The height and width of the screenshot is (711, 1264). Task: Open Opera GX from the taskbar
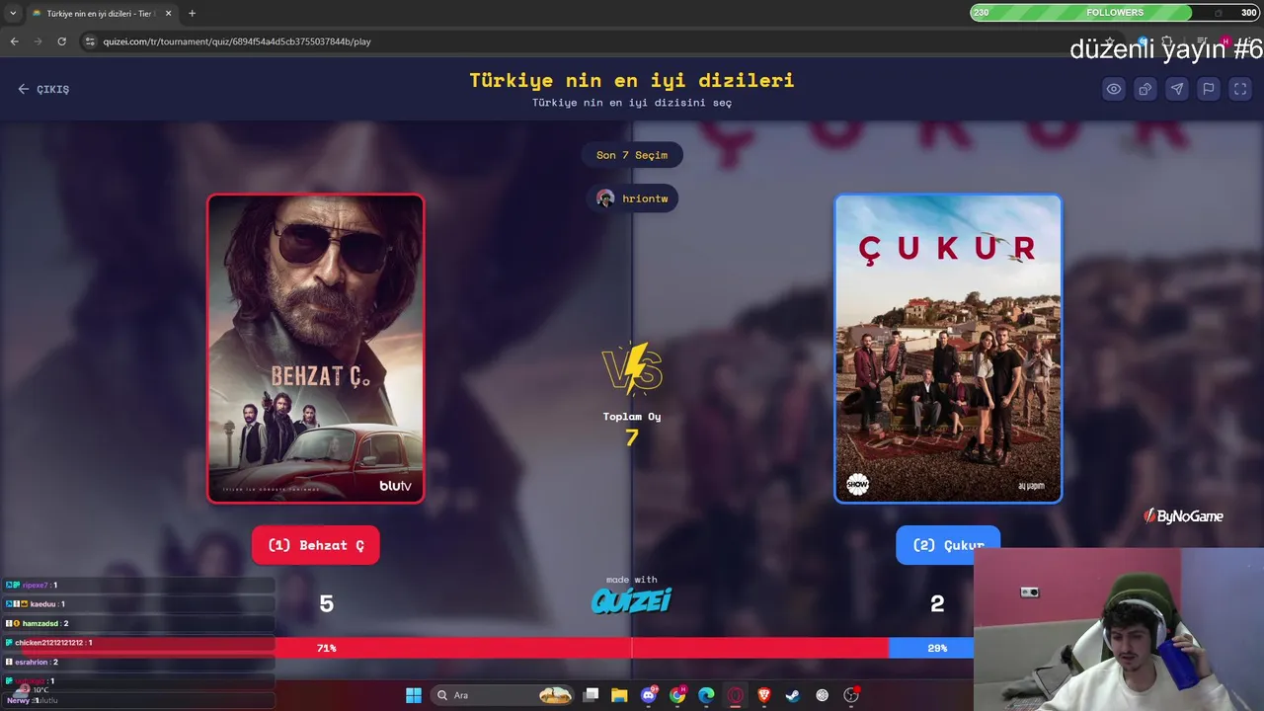tap(735, 695)
